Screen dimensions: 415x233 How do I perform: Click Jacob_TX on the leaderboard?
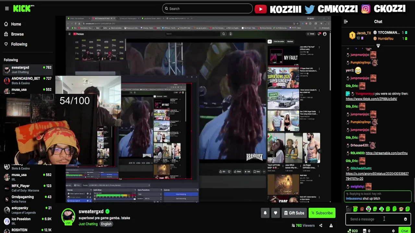[363, 33]
